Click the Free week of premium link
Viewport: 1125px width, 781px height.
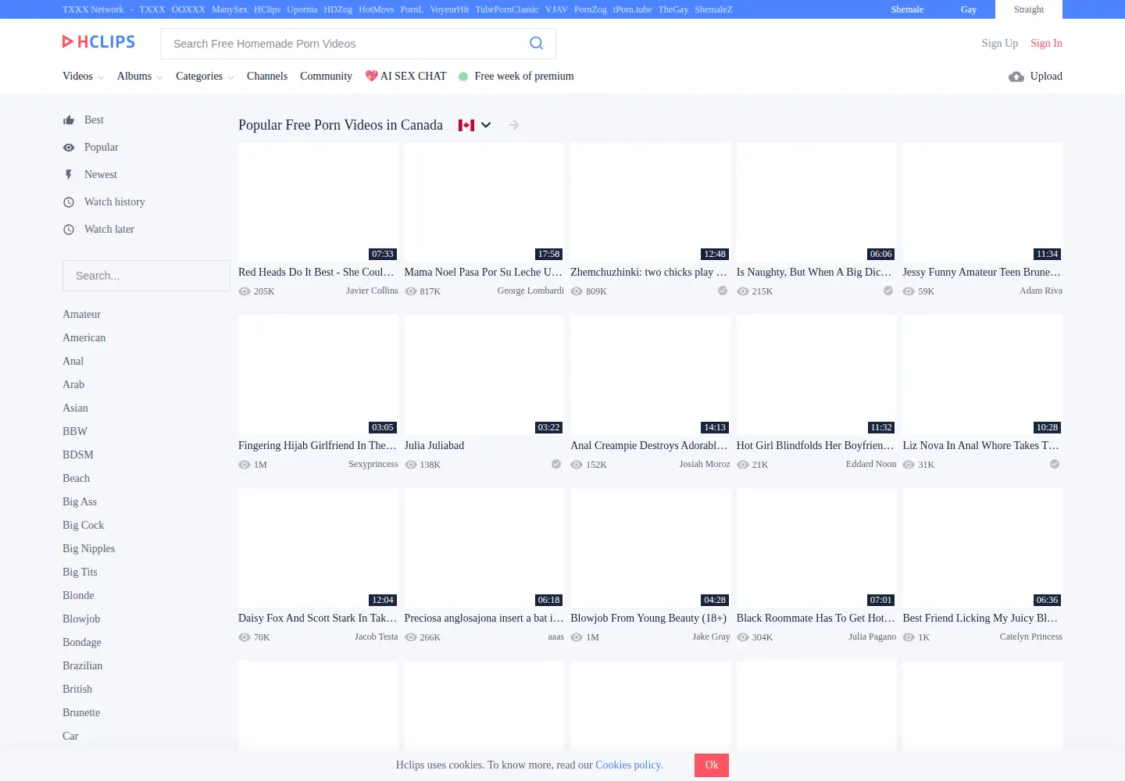pos(524,77)
